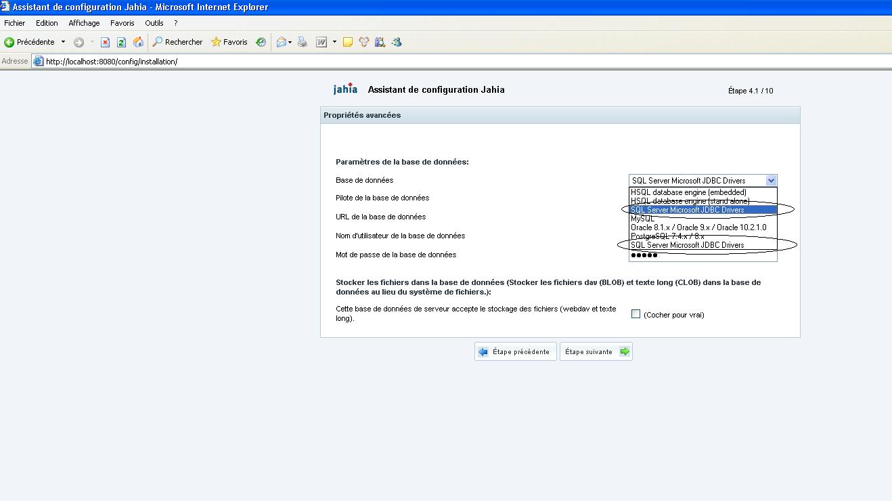
Task: Click the Étape 4.1 / 10 text
Action: [x=751, y=91]
